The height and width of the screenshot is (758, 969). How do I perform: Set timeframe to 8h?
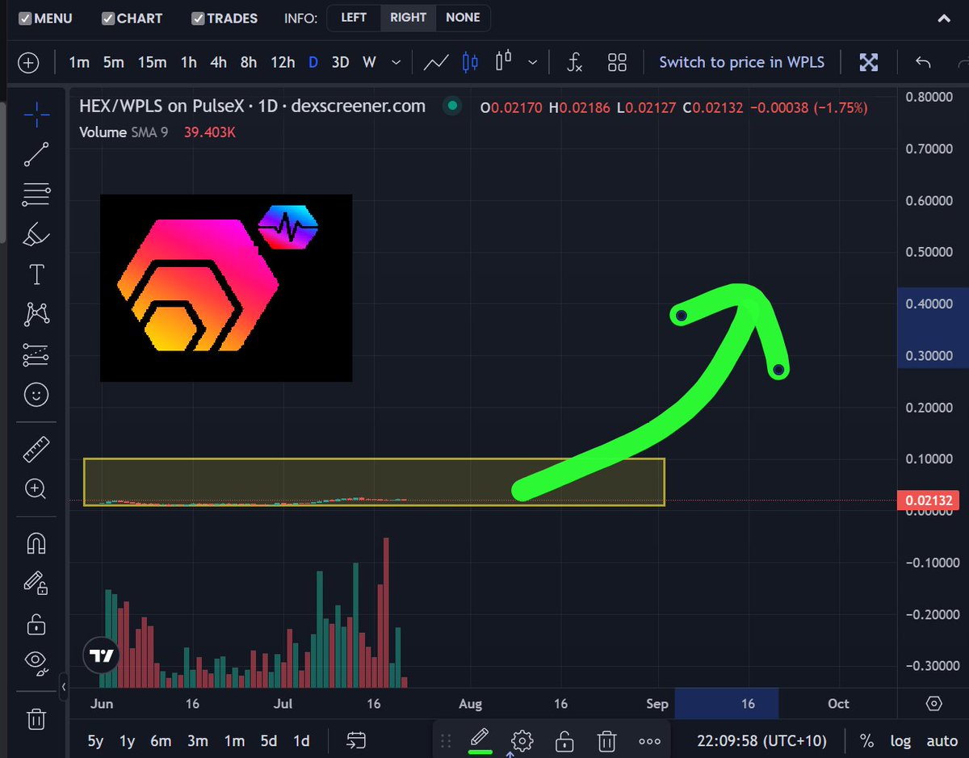point(249,62)
